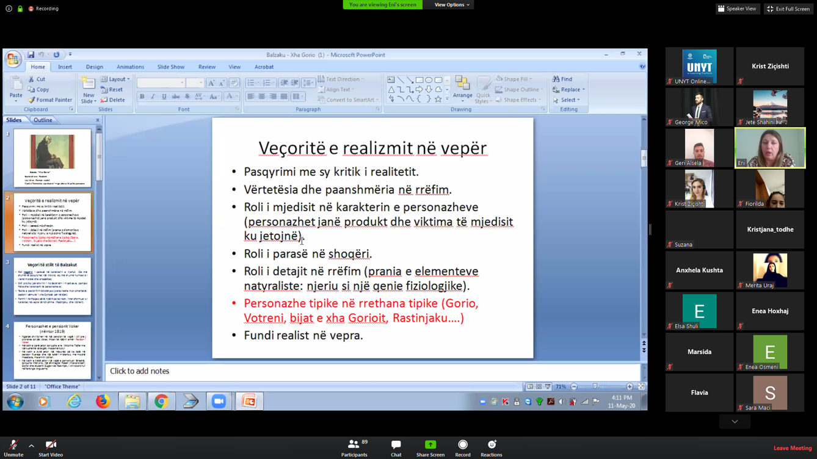Viewport: 817px width, 459px height.
Task: Click the Firefox taskbar icon
Action: 103,402
